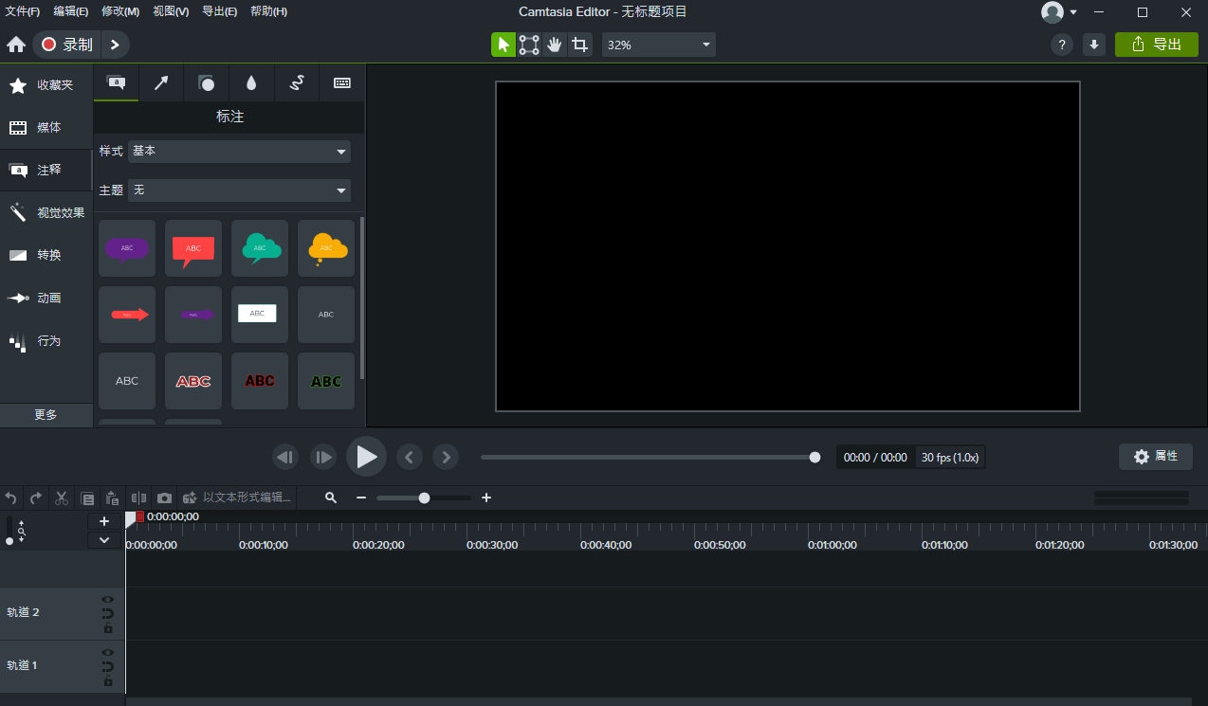Expand the 主题 dropdown showing 无
The height and width of the screenshot is (706, 1208).
coord(239,190)
